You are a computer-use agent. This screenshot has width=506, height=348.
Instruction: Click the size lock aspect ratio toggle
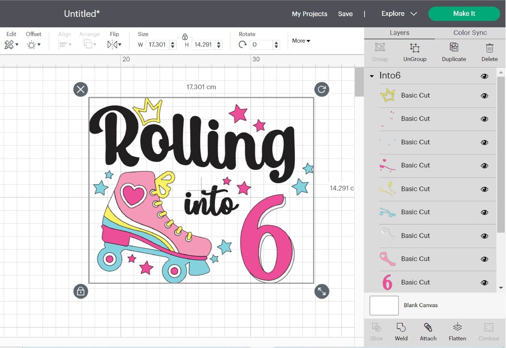click(x=185, y=36)
